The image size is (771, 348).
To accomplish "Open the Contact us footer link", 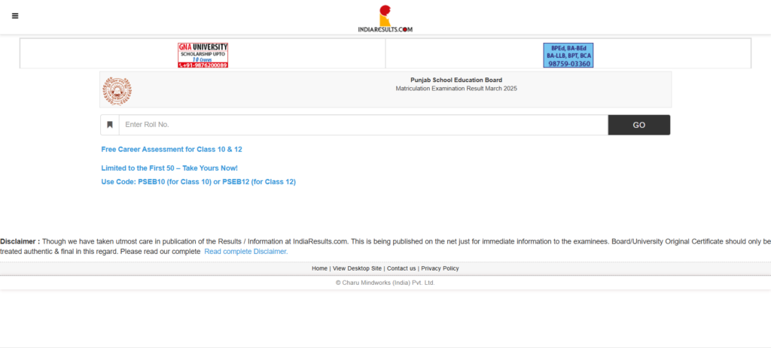I will (401, 268).
